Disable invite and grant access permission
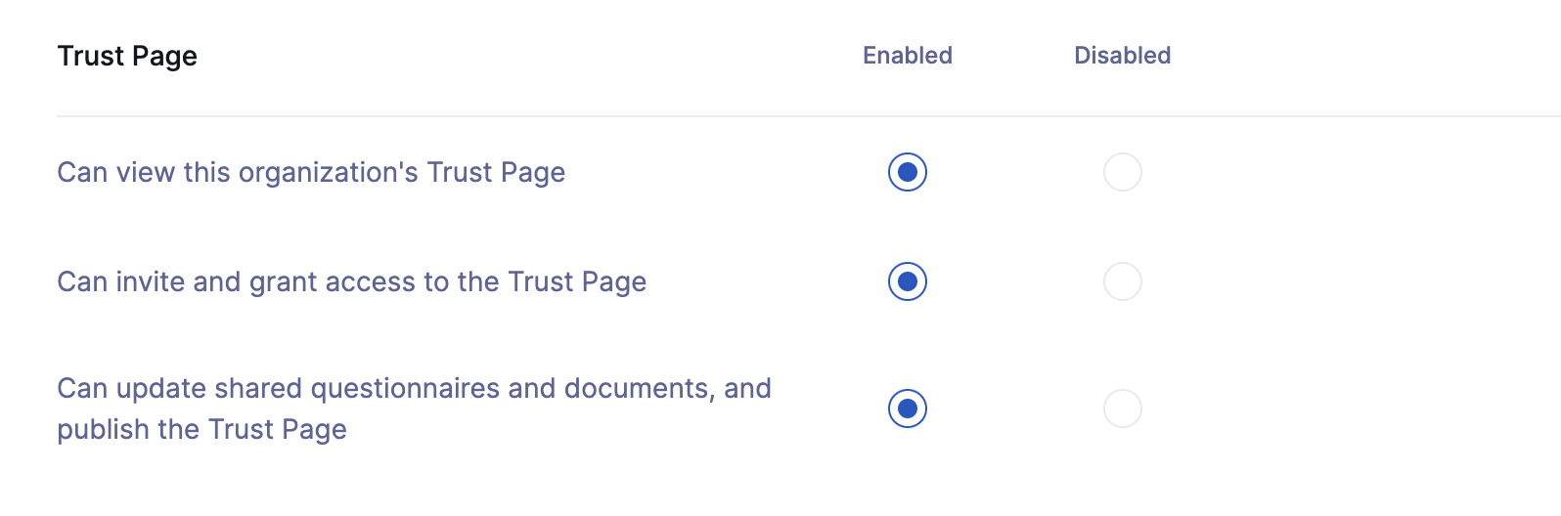 click(x=1123, y=281)
